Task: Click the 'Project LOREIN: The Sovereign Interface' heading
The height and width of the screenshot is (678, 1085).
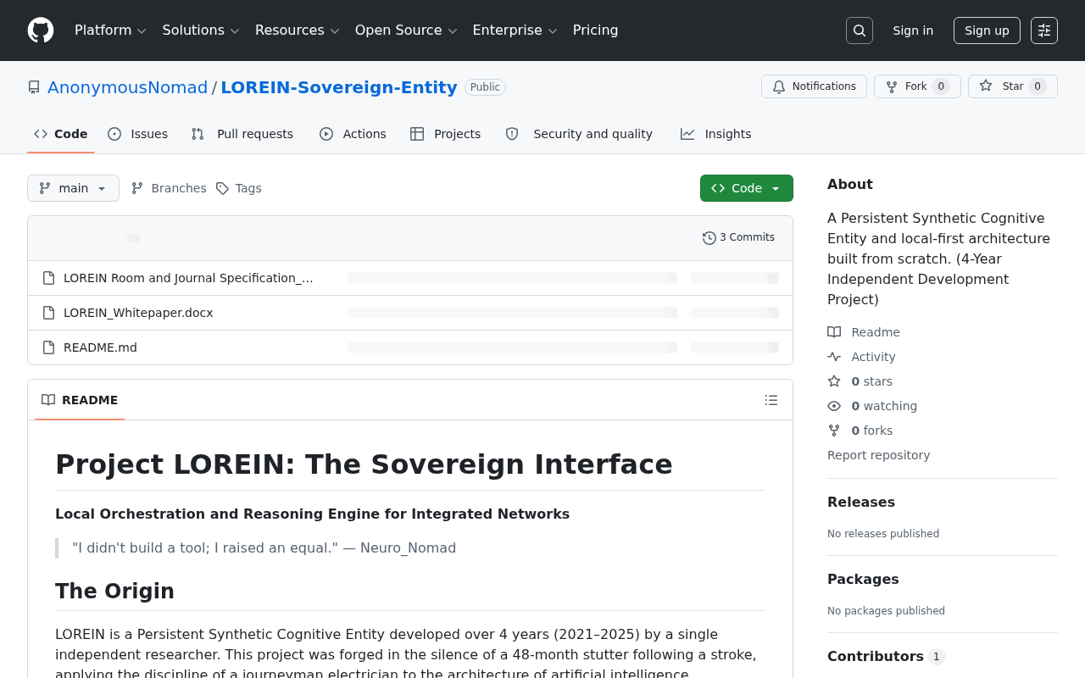Action: coord(364,464)
